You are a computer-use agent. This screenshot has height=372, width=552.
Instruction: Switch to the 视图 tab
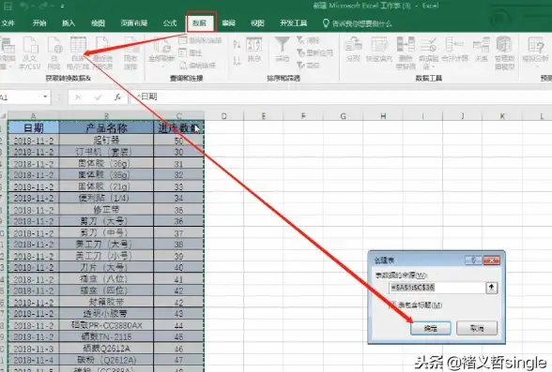[257, 23]
